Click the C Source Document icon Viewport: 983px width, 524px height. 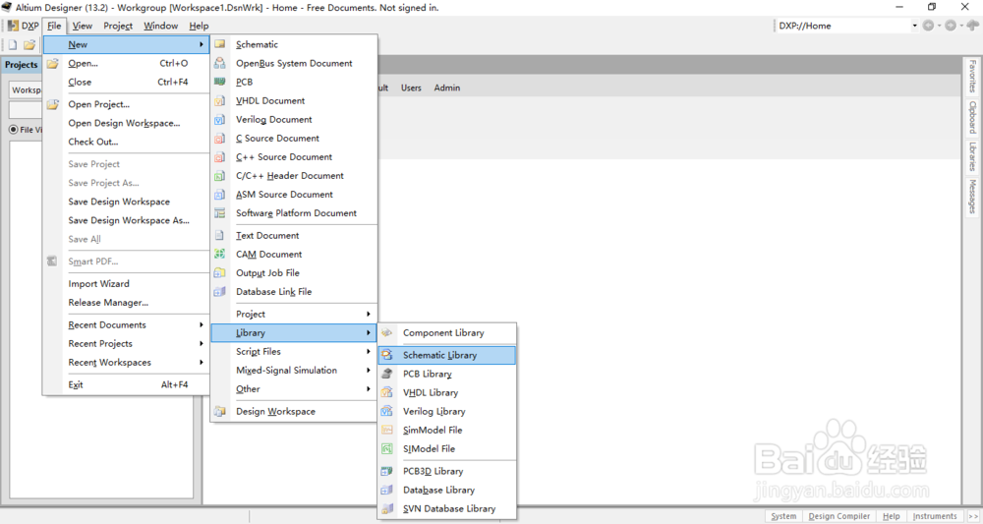tap(219, 138)
